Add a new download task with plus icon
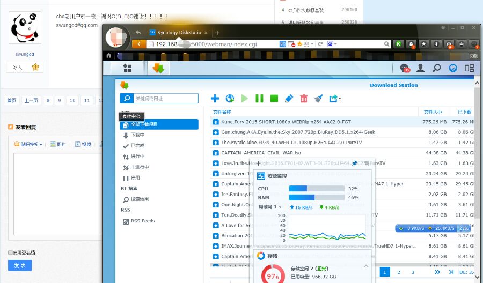Viewport: 483px width, 283px height. 215,99
